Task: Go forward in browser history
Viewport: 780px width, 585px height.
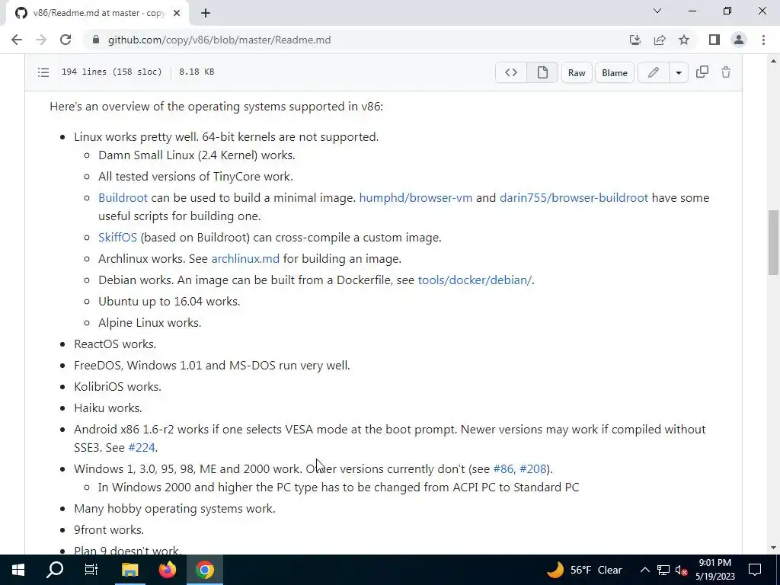Action: 41,40
